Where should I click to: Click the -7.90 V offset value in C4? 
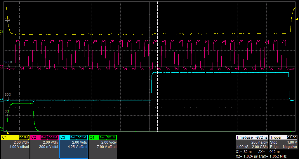(x=106, y=147)
